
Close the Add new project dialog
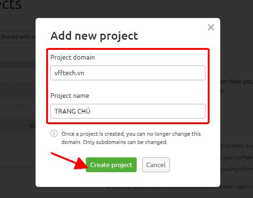211,27
